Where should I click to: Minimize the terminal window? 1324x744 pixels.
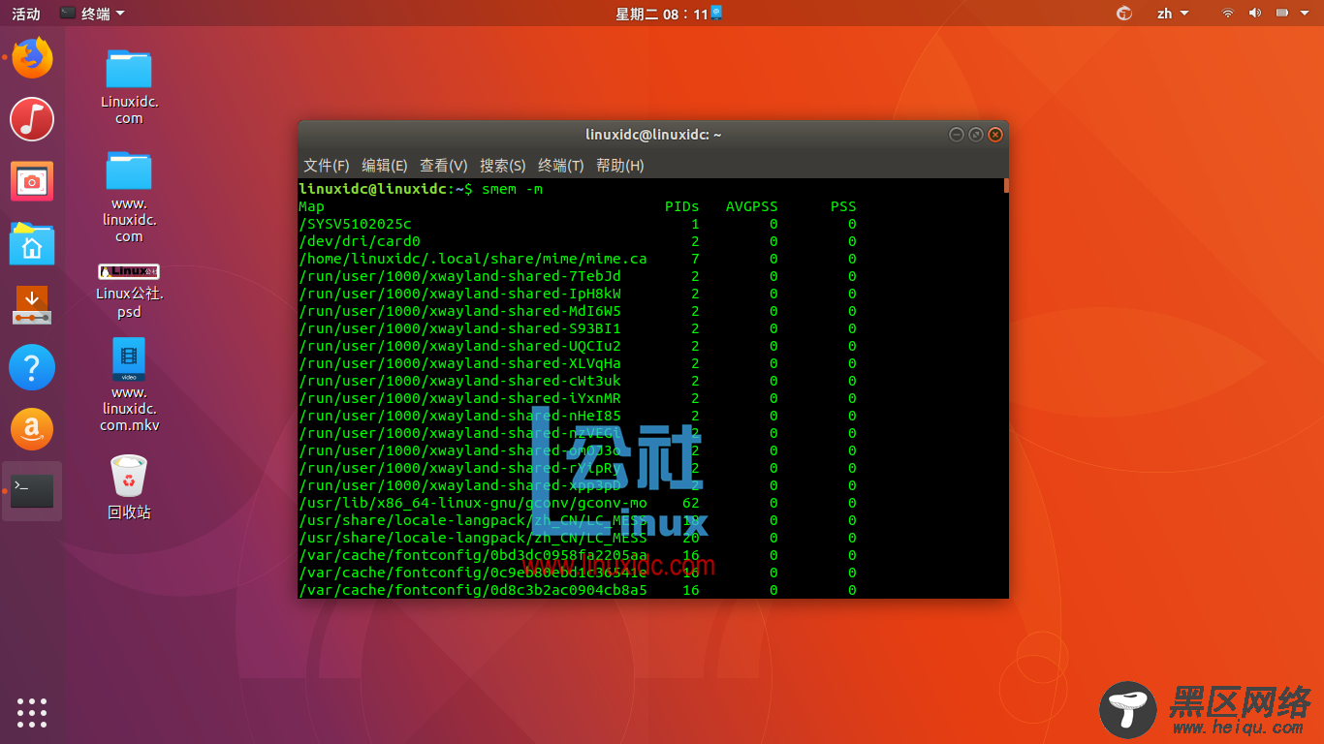[x=957, y=135]
